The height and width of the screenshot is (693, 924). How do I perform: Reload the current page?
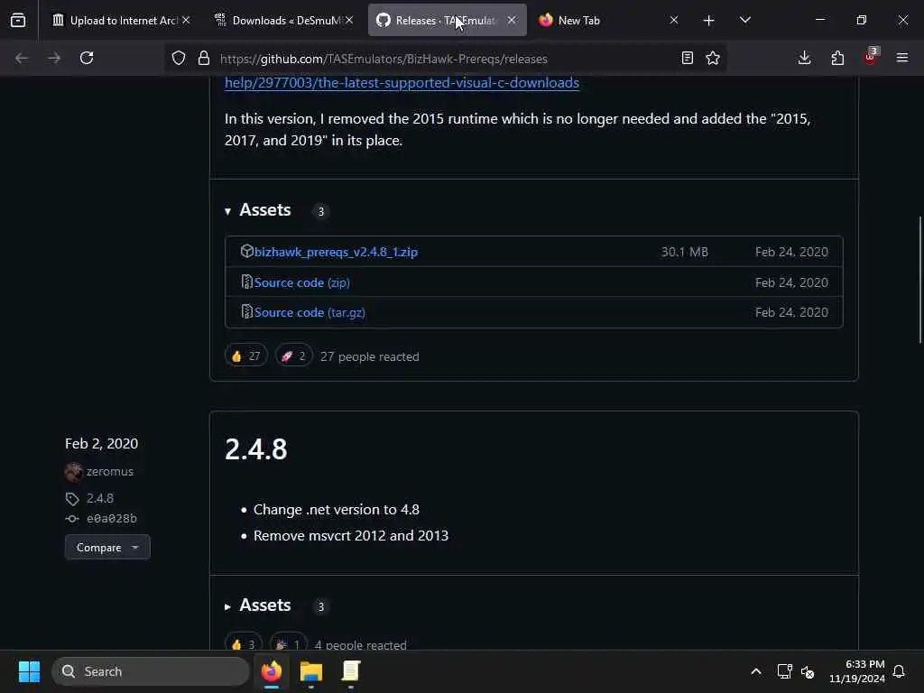coord(87,58)
